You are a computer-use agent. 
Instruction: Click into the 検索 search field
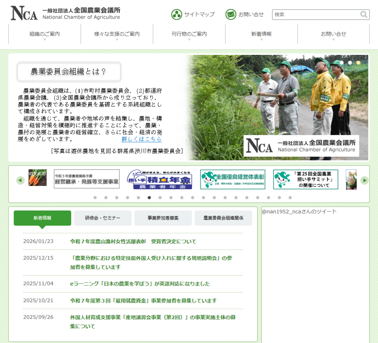click(x=316, y=14)
